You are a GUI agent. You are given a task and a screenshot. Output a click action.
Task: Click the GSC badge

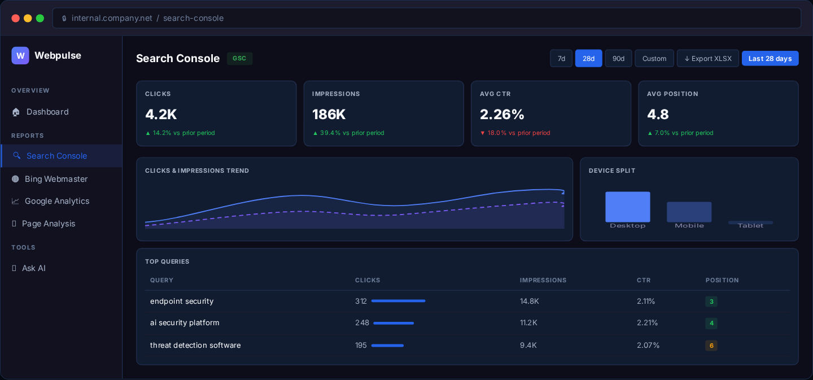click(239, 58)
